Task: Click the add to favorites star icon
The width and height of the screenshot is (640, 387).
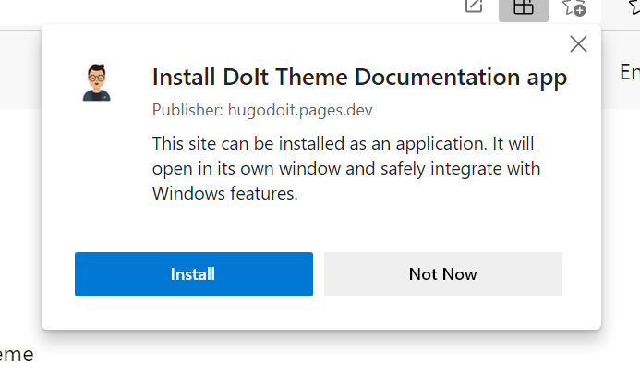Action: point(574,7)
